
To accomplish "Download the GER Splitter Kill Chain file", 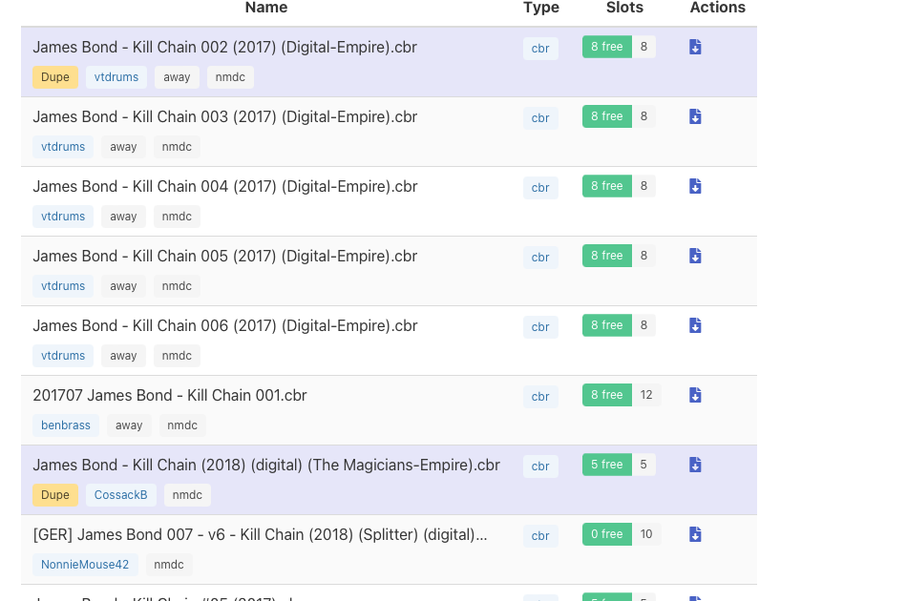I will (695, 534).
